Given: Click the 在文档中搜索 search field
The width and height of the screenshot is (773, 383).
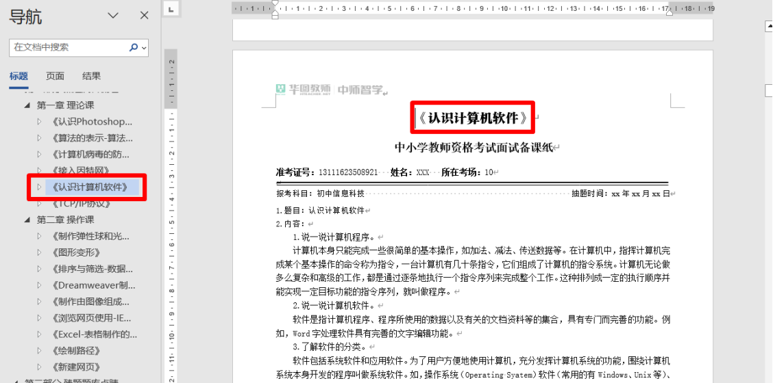Looking at the screenshot, I should tap(69, 48).
